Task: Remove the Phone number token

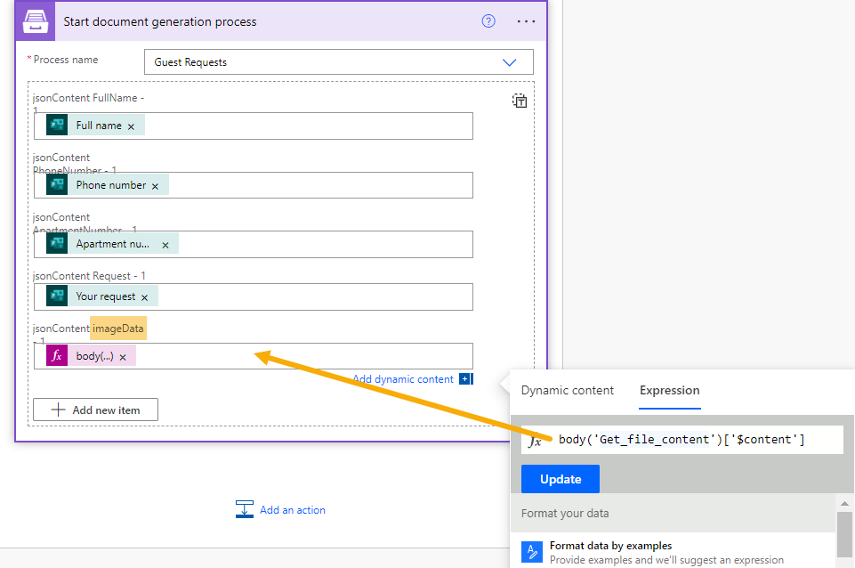Action: [155, 186]
